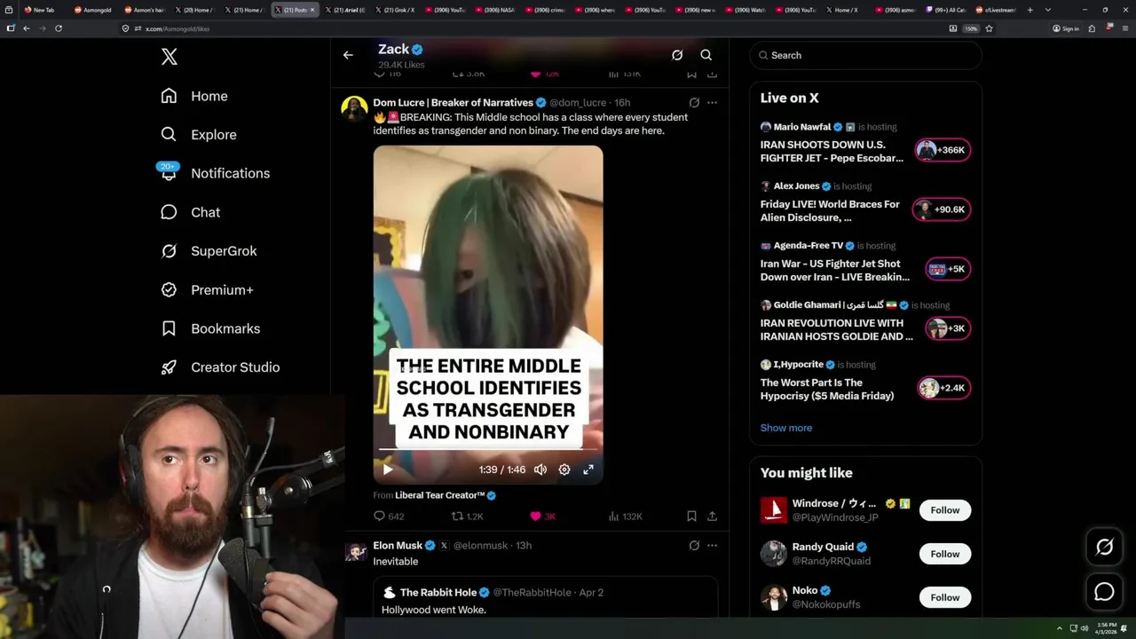Screen dimensions: 1136x639
Task: Seek on video progress bar
Action: tap(488, 450)
